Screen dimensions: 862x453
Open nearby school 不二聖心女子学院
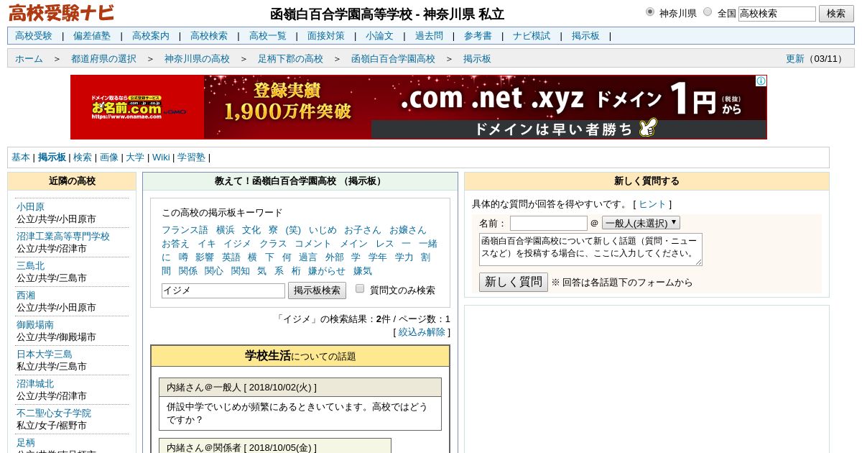click(54, 413)
